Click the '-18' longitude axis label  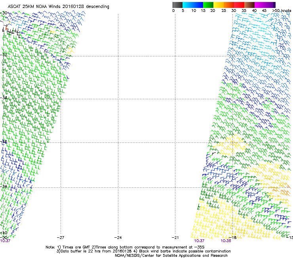tap(233, 238)
